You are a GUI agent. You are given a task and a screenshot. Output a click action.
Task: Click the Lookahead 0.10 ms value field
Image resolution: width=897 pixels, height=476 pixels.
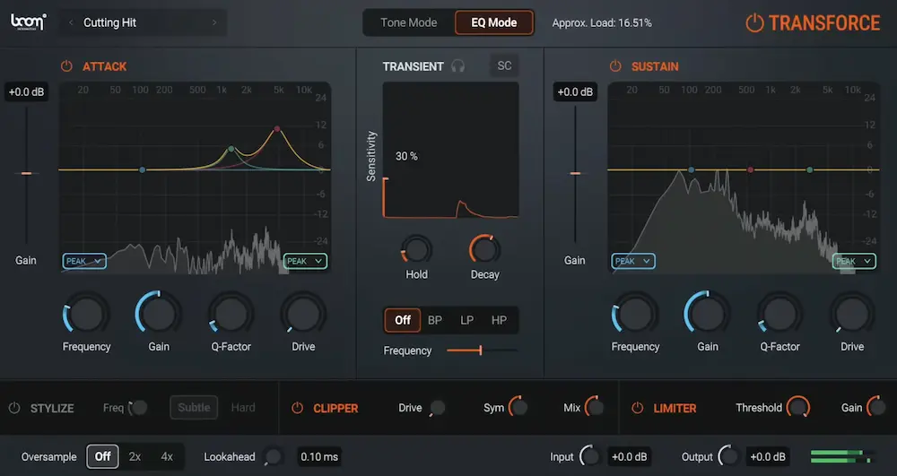click(319, 456)
